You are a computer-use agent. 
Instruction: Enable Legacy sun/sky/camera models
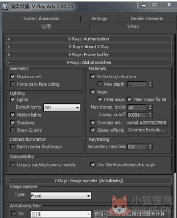tap(13, 164)
